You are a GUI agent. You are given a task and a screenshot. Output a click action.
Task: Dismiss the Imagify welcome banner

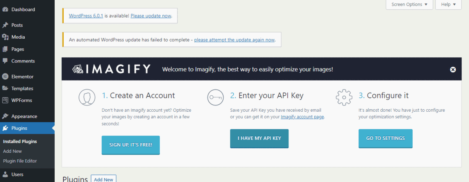coord(453,70)
